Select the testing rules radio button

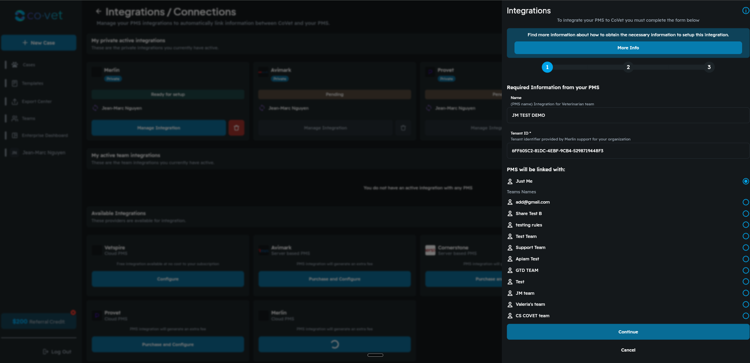pyautogui.click(x=746, y=225)
